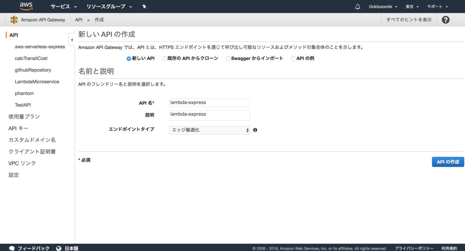Select the API の例 radio option

(x=293, y=58)
